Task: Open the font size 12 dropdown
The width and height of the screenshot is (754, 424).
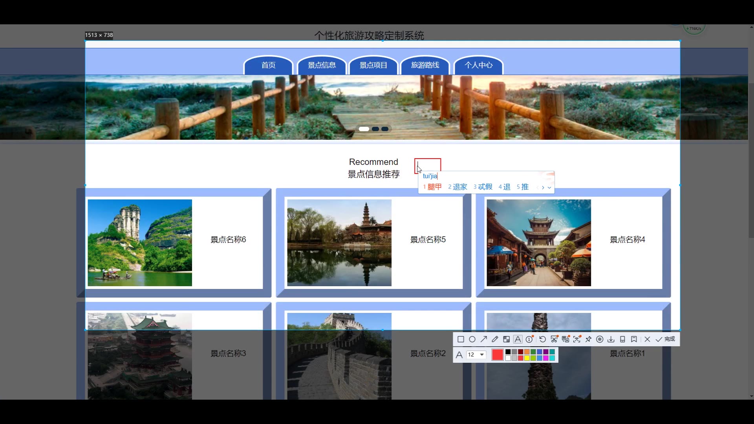Action: pyautogui.click(x=481, y=355)
